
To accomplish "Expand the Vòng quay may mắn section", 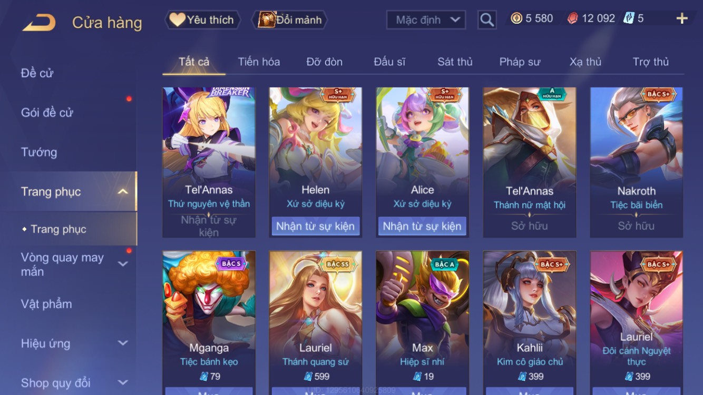I will point(123,264).
